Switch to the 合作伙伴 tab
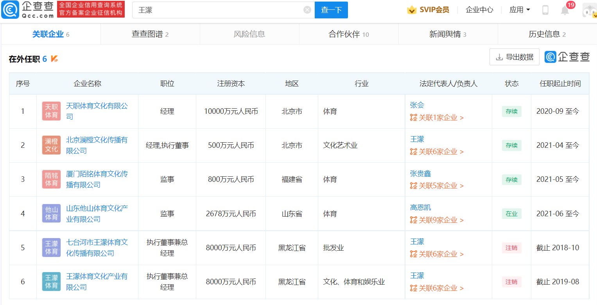Viewport: 597px width, 305px height. click(349, 34)
